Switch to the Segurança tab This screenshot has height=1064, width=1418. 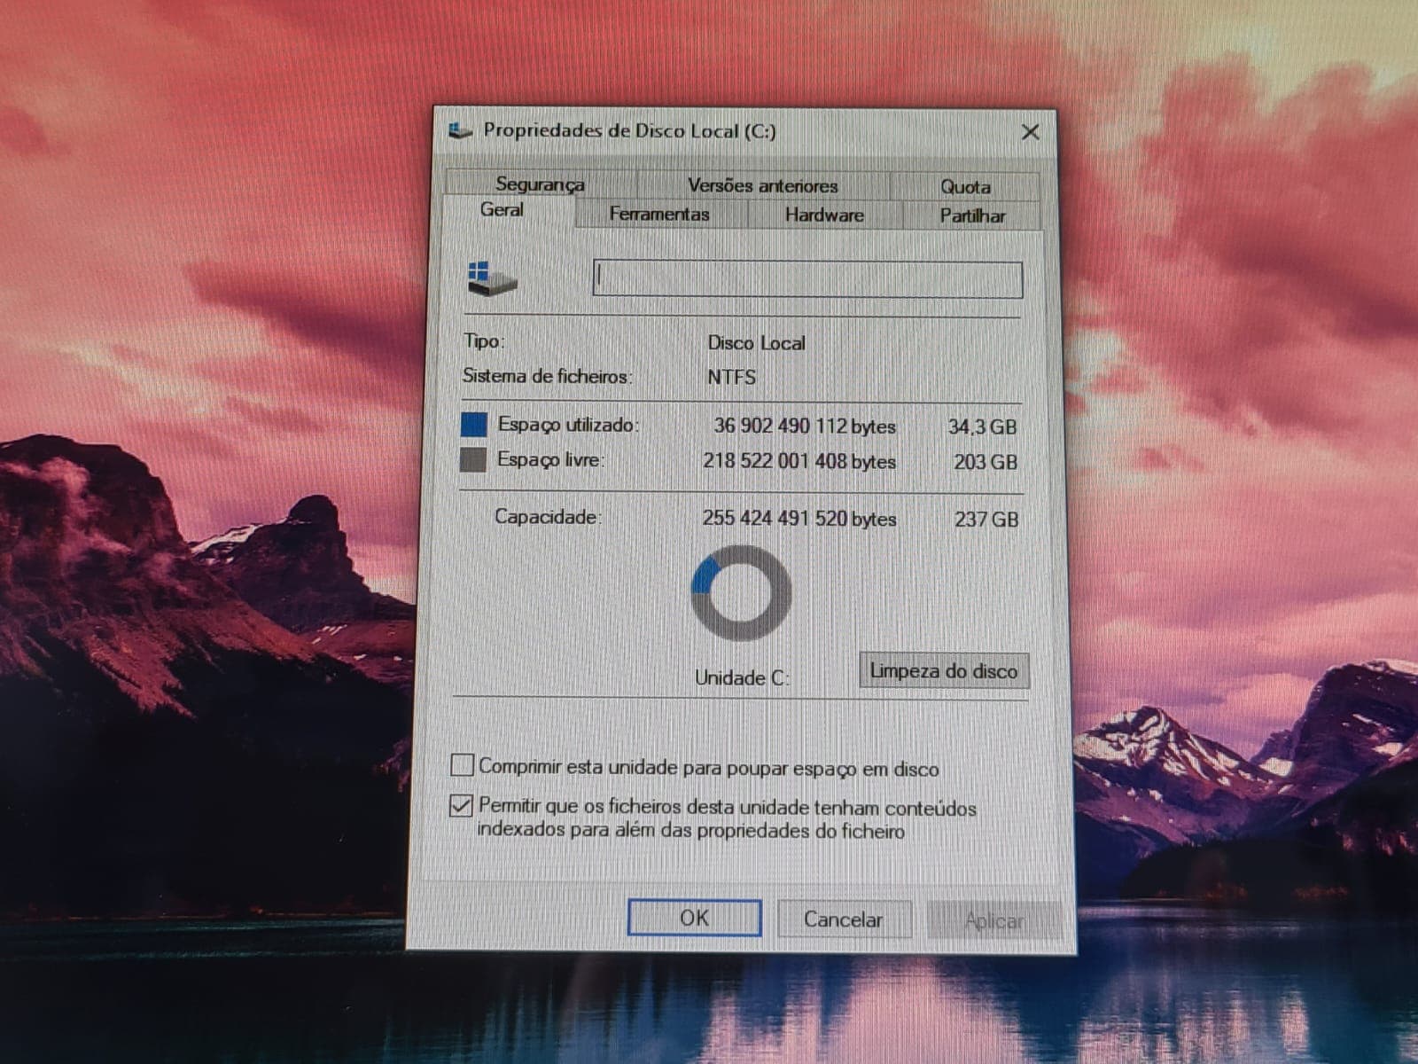(540, 184)
